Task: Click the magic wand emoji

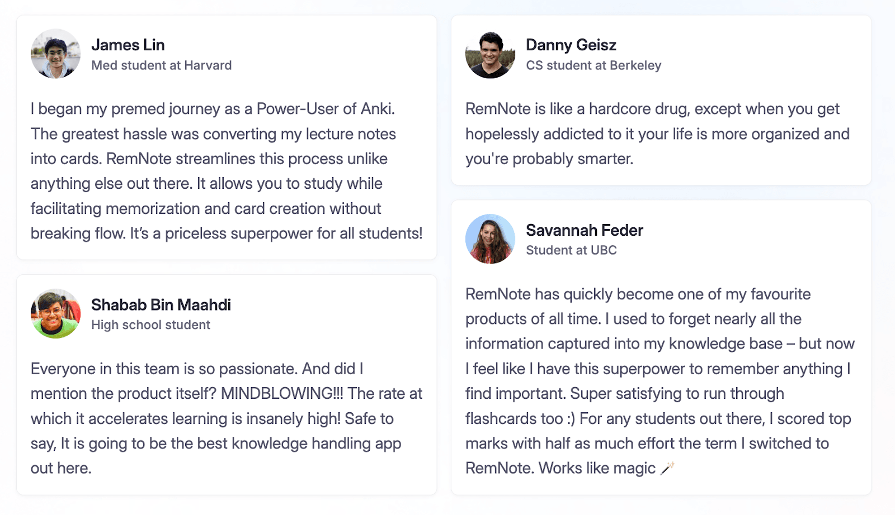Action: [x=667, y=468]
